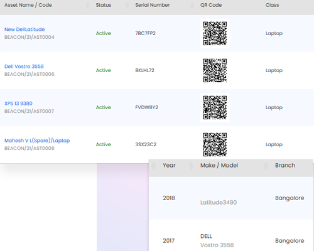The height and width of the screenshot is (251, 314).
Task: Click Laptop class in the XPS 13 9380 row
Action: point(274,107)
